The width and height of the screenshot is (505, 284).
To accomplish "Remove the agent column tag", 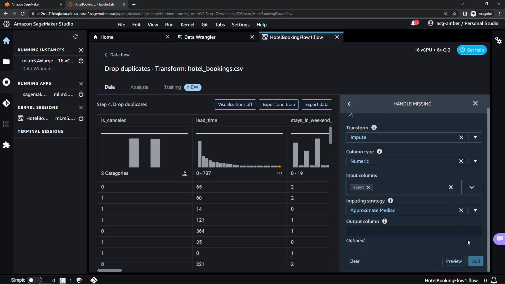I will point(368,187).
